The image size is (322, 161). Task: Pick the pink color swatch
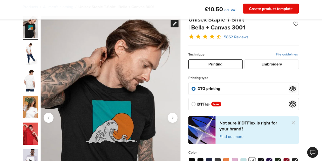pyautogui.click(x=235, y=160)
